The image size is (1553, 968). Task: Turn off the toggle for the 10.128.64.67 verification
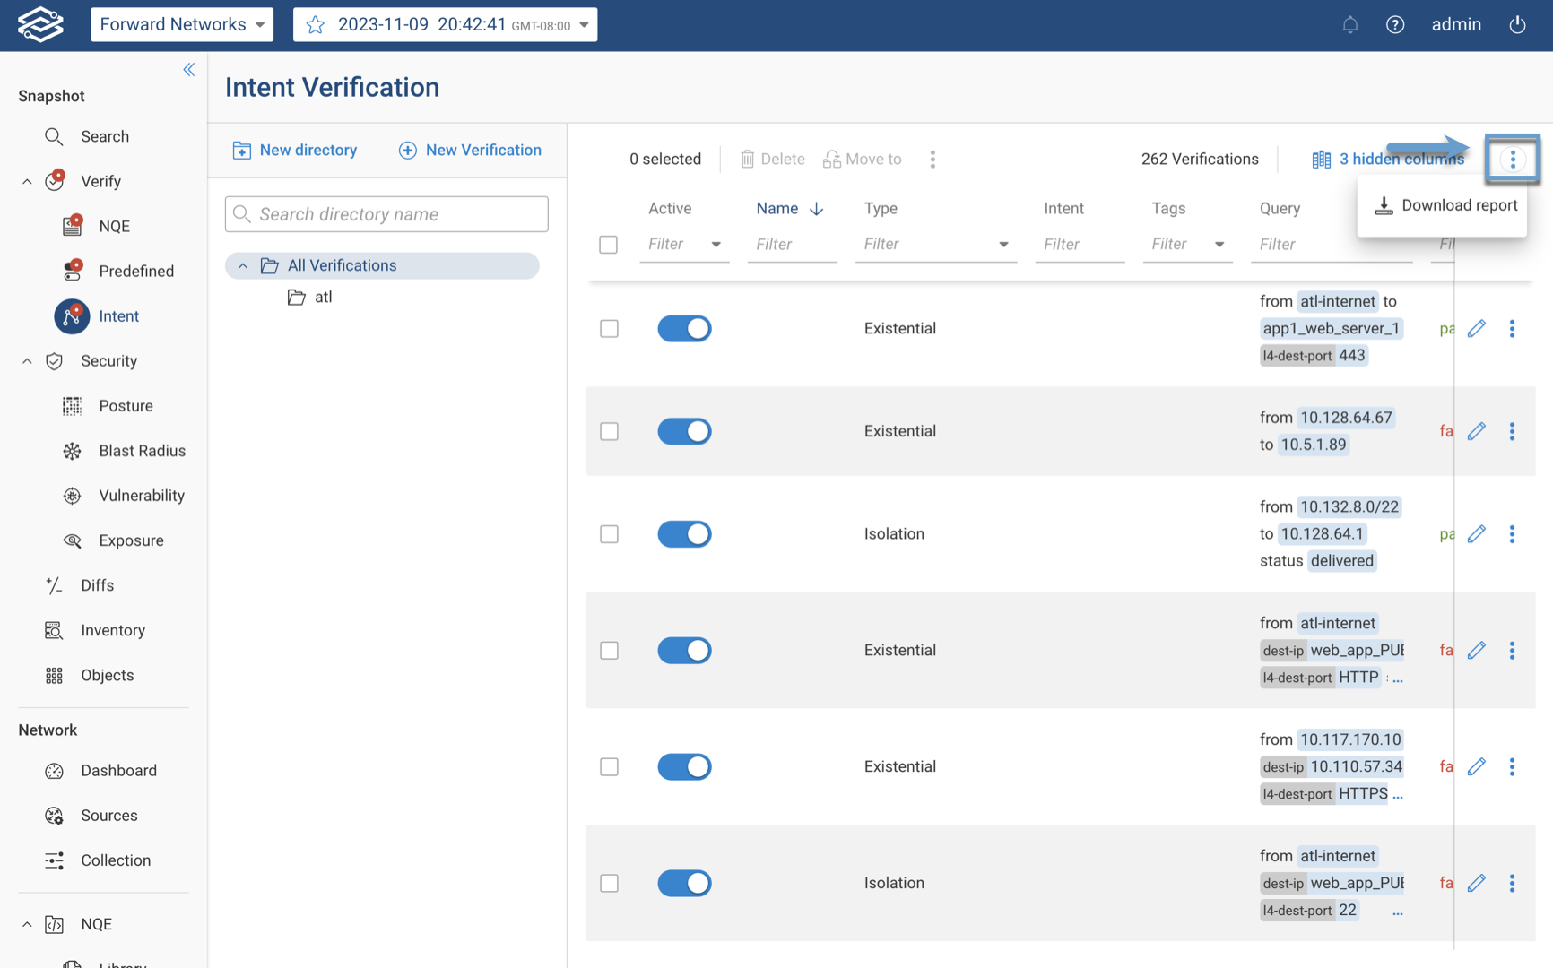pos(684,431)
